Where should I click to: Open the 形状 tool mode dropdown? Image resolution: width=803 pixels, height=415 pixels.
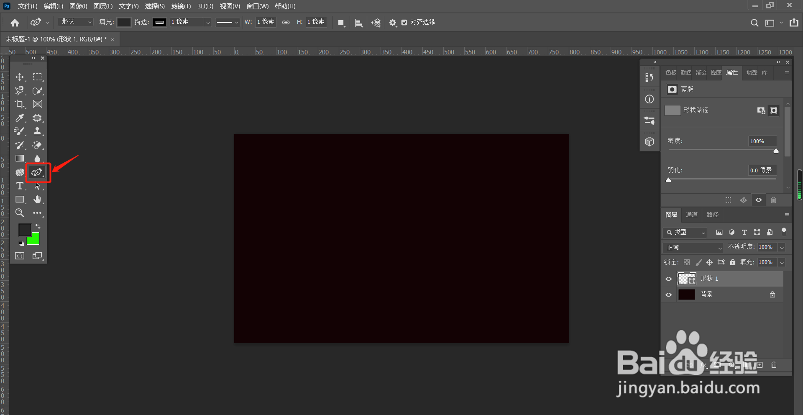(76, 22)
